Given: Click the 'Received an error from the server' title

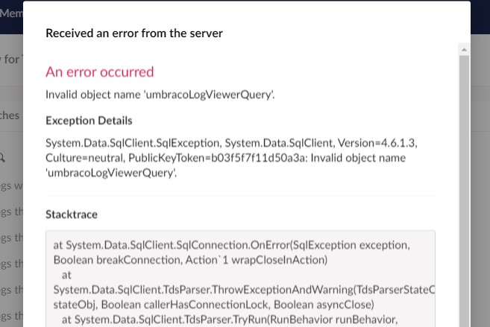Looking at the screenshot, I should (134, 33).
